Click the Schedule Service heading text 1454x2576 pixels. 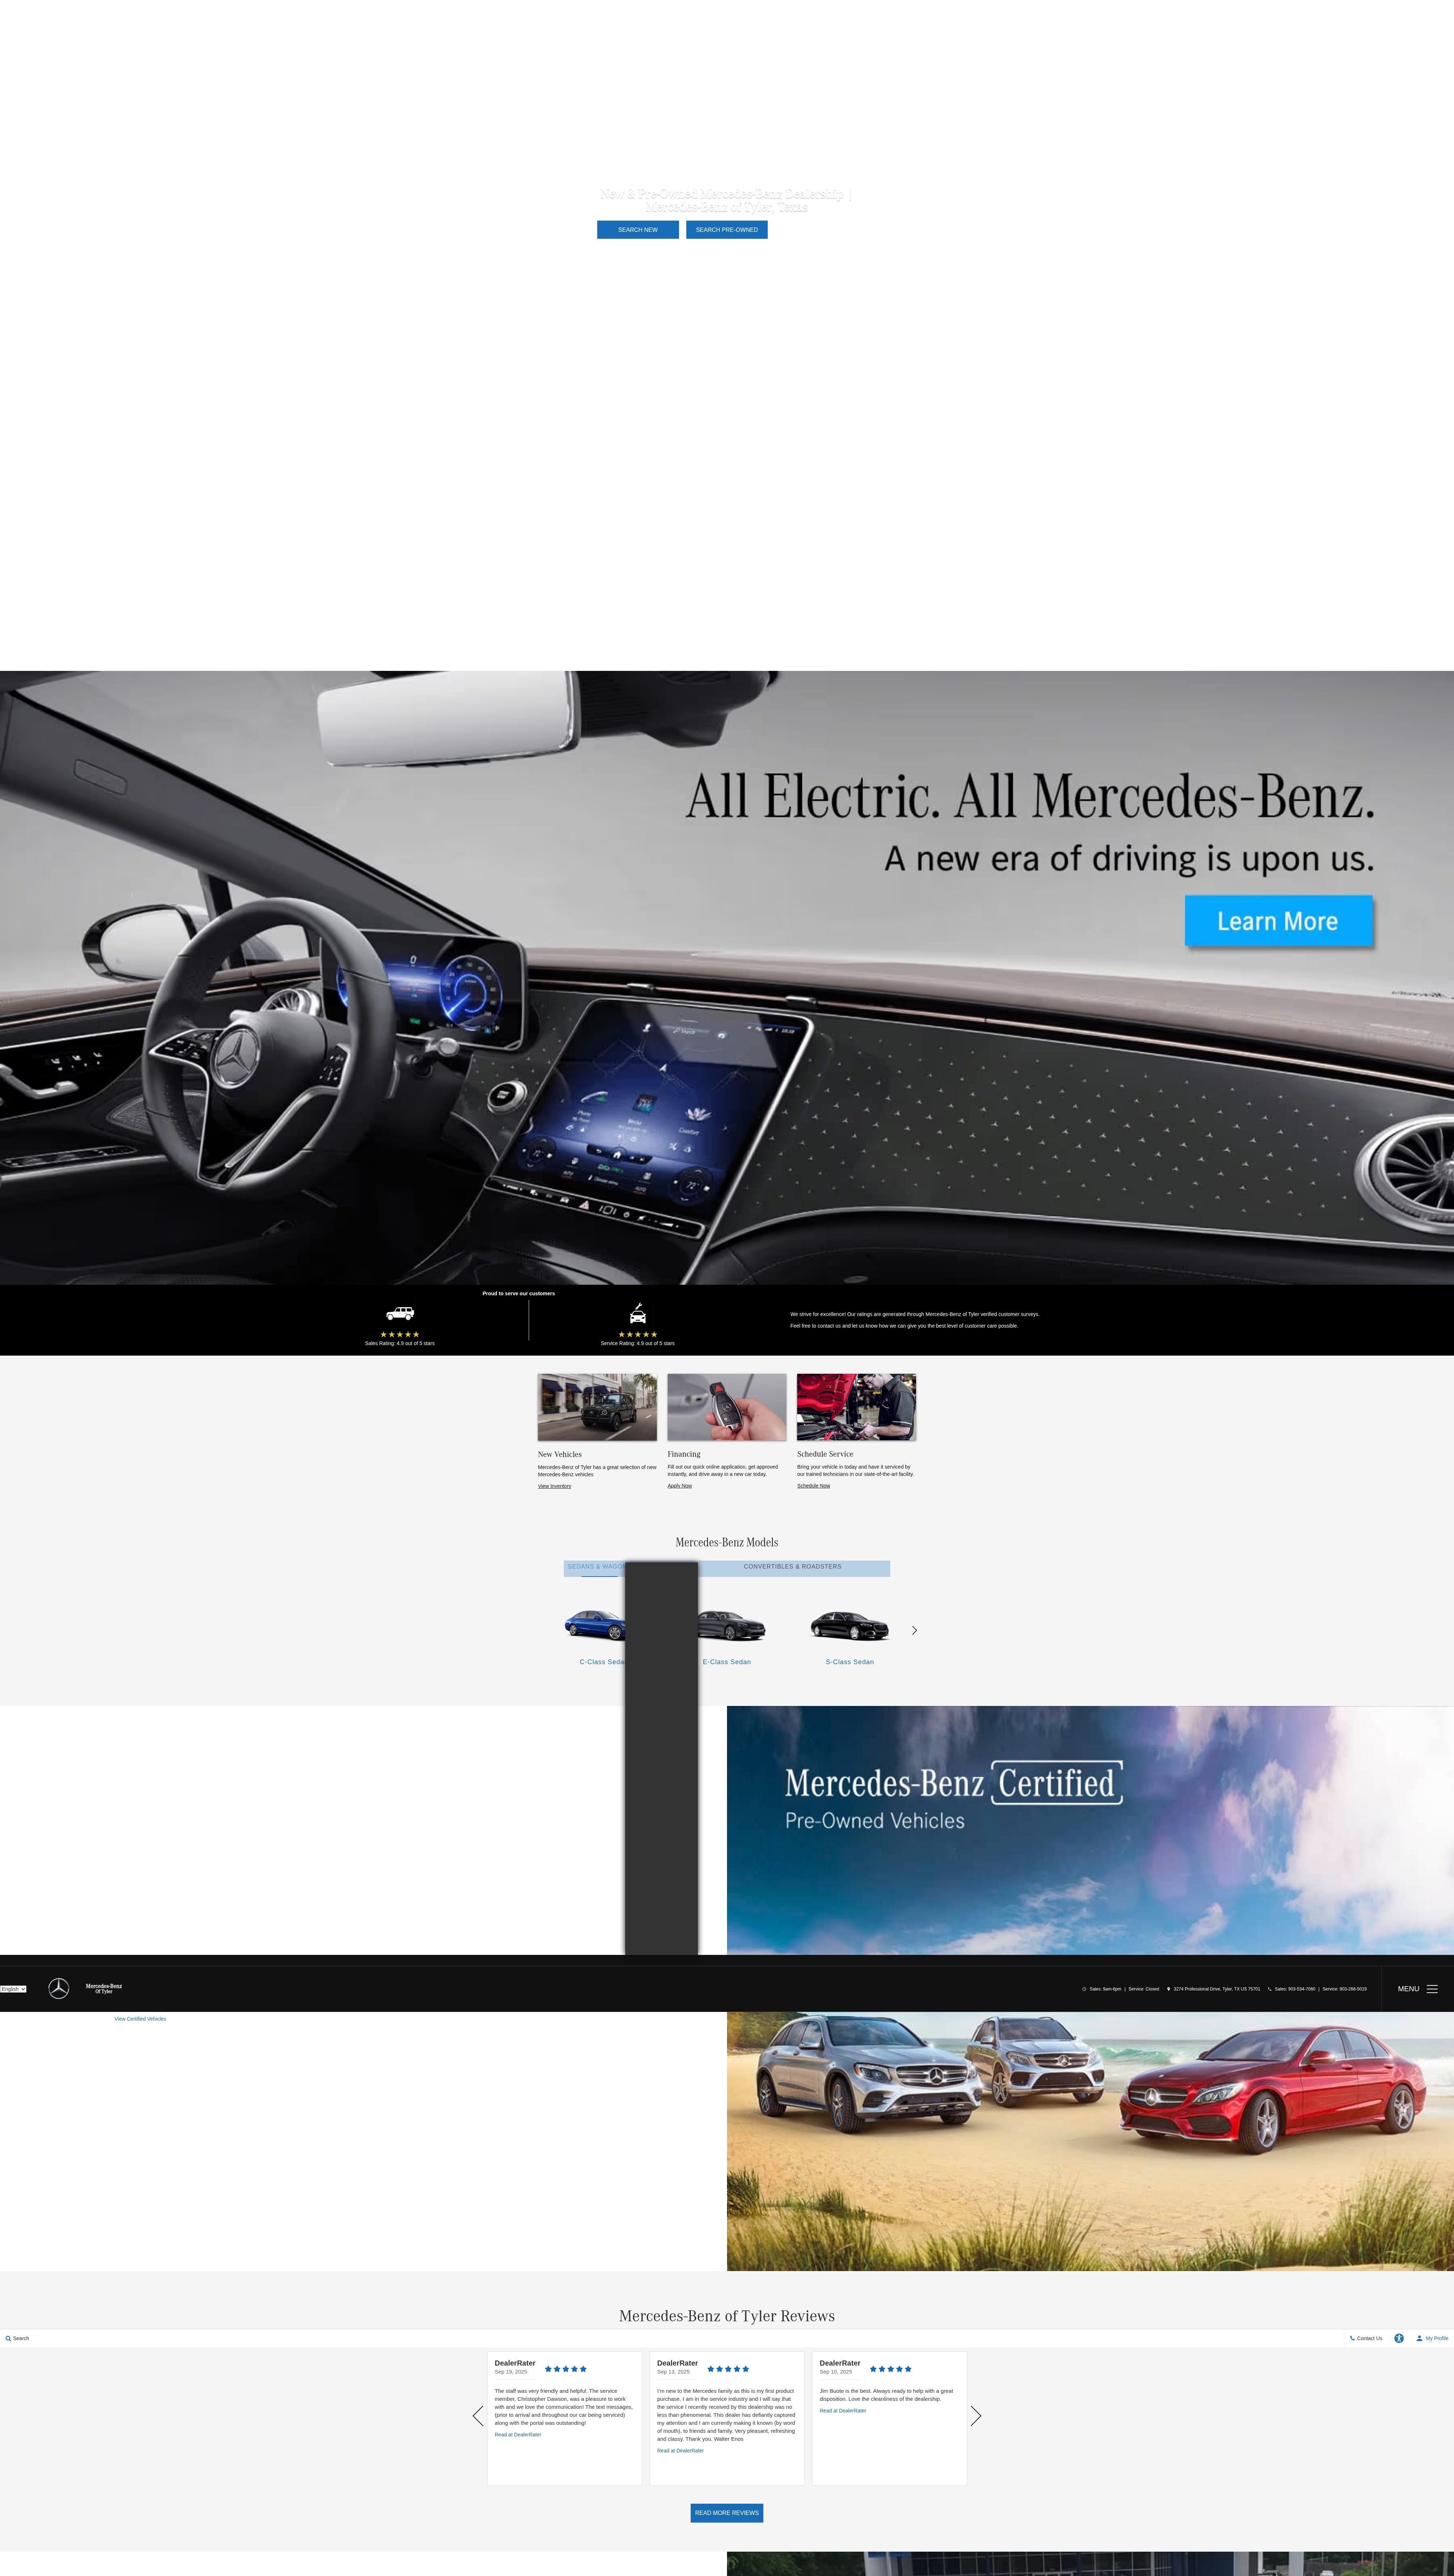tap(825, 1454)
